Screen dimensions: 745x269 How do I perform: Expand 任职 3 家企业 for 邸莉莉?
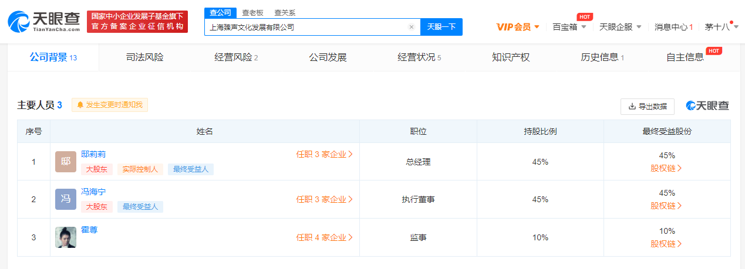[325, 155]
